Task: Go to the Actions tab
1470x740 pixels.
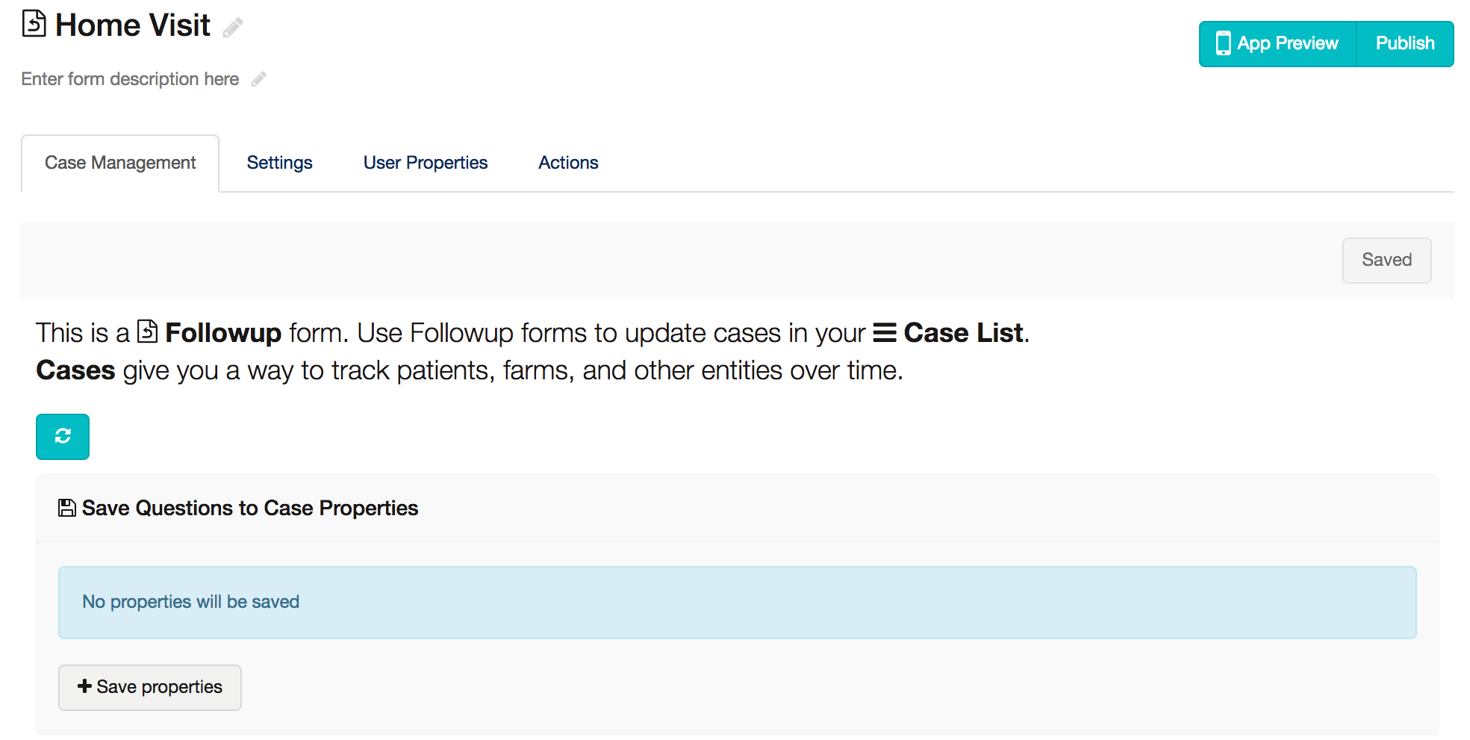Action: tap(569, 163)
